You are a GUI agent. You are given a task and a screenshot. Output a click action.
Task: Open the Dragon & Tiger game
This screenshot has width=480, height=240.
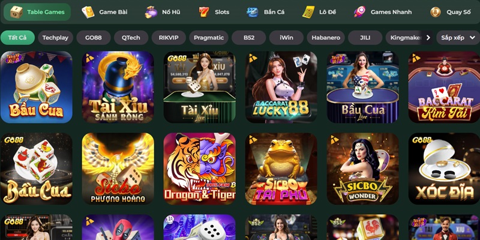click(200, 169)
